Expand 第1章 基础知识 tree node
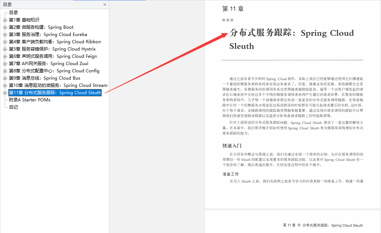The height and width of the screenshot is (233, 381). 5,20
